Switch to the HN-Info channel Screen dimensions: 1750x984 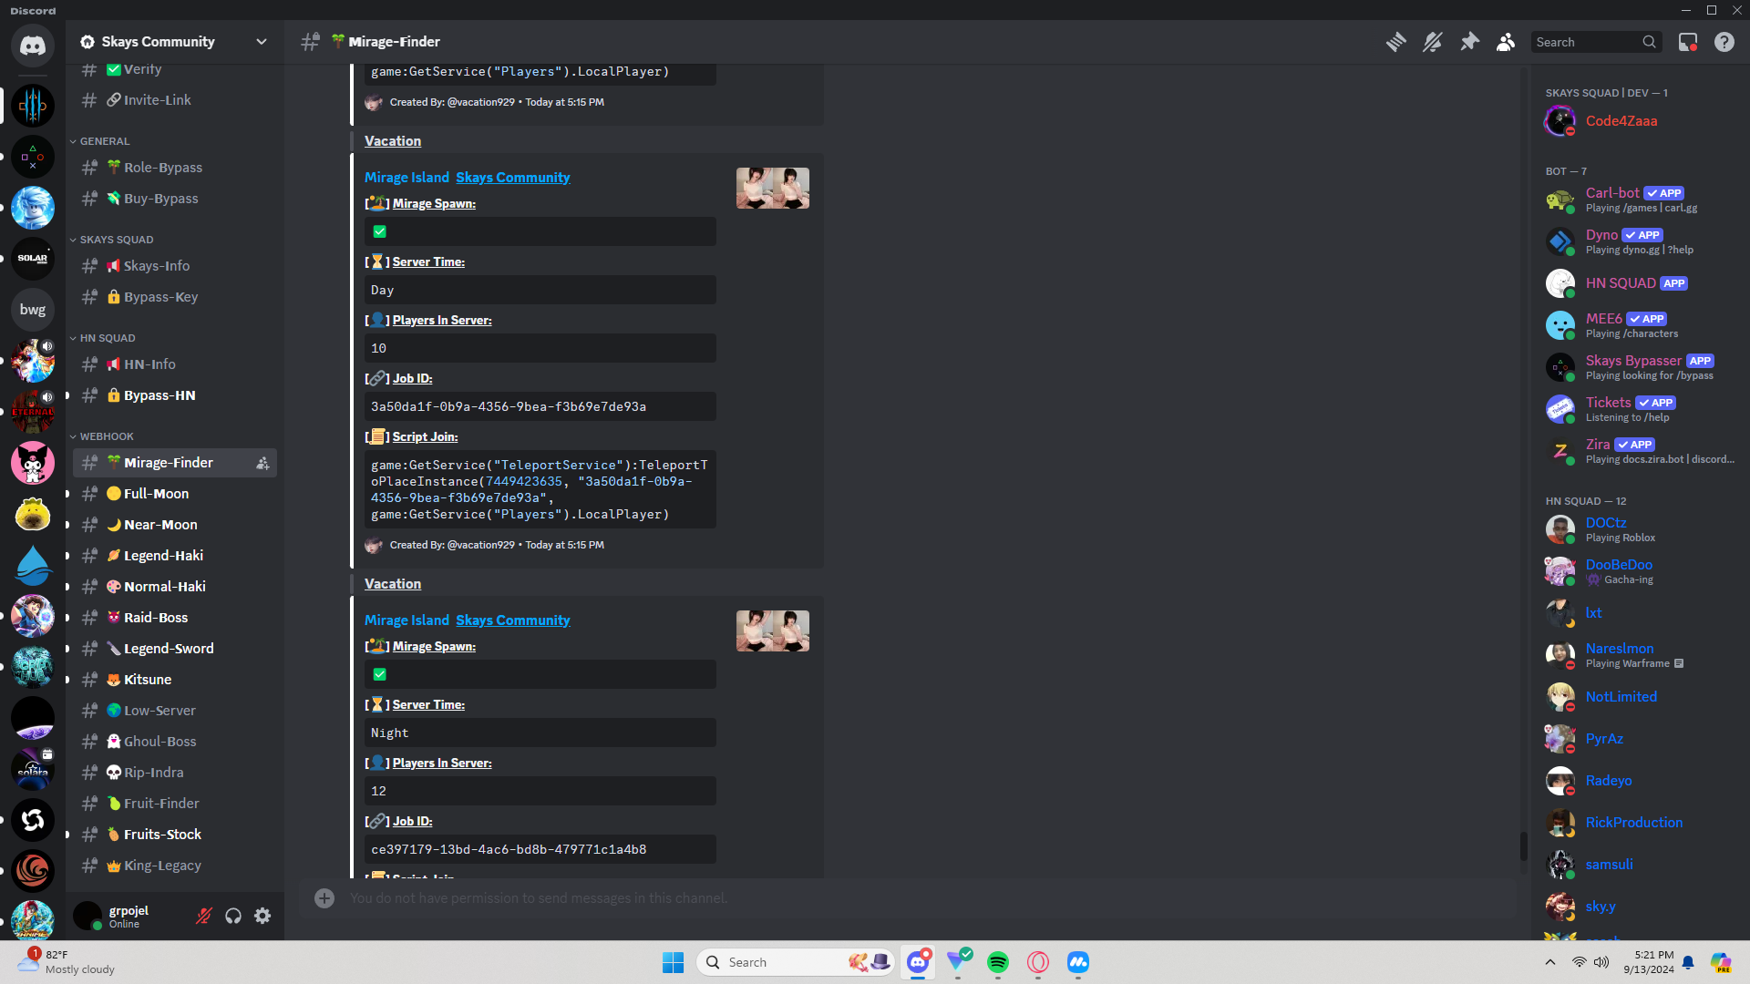point(175,364)
